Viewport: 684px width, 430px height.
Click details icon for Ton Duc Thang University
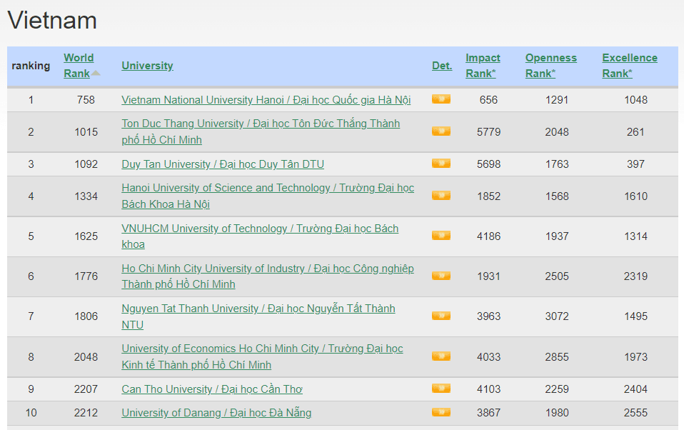point(441,131)
